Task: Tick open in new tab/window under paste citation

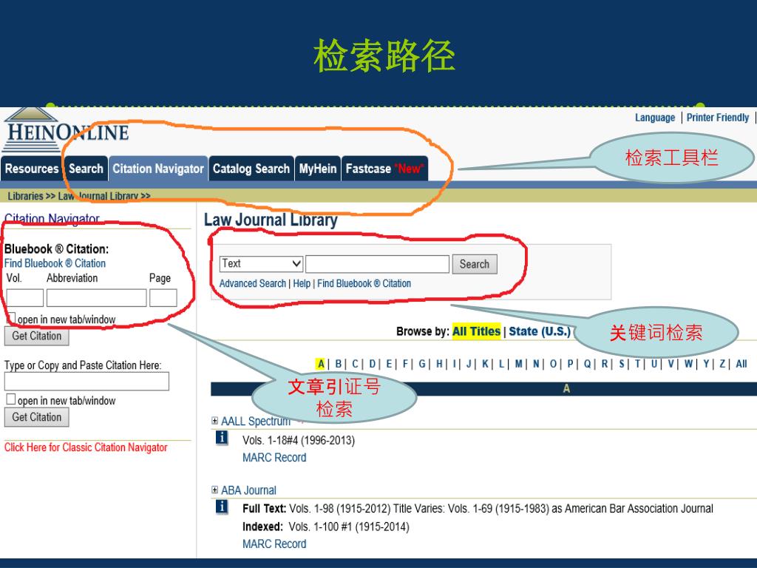Action: point(10,399)
